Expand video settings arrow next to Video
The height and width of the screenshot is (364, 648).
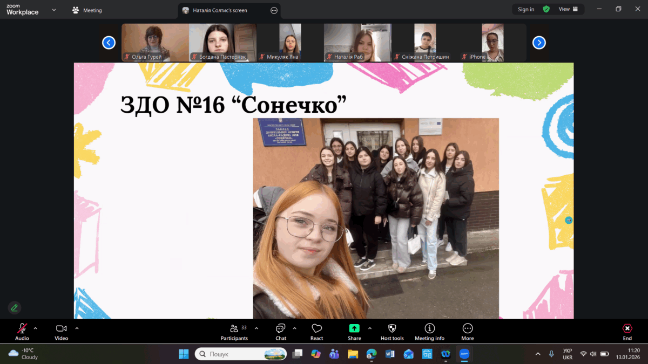77,328
